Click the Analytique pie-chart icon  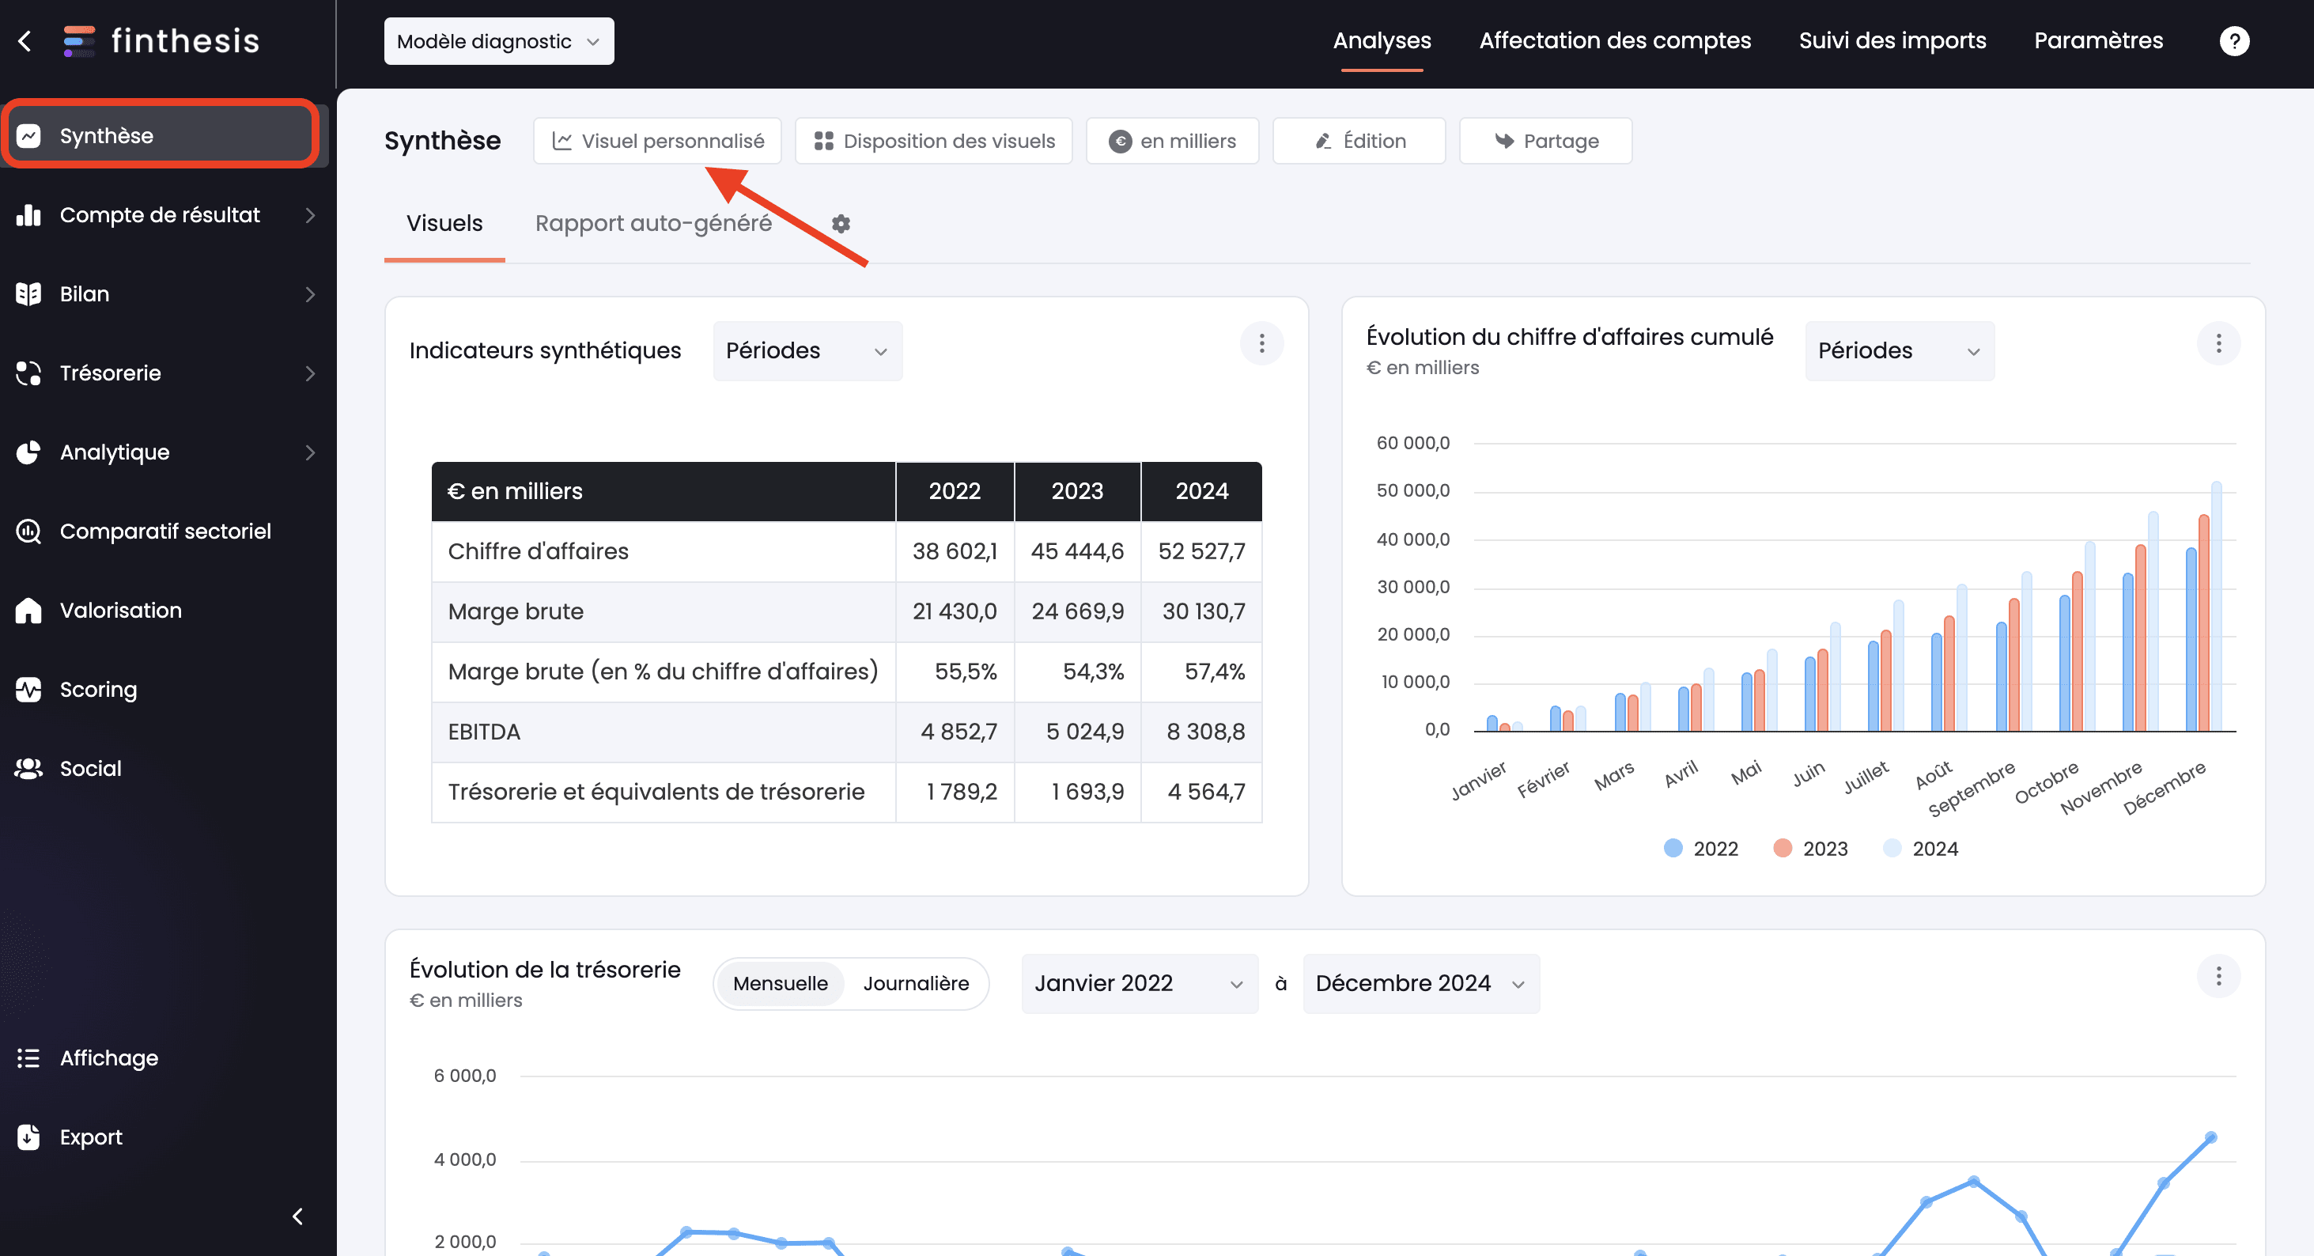(x=28, y=452)
